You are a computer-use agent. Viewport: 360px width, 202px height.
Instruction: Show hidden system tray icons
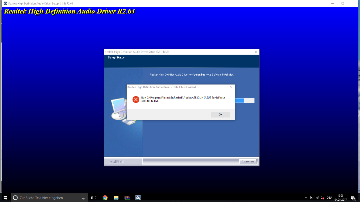[x=306, y=198]
